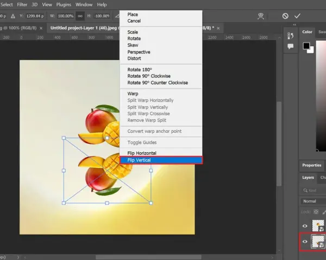Open the Window menu
This screenshot has height=260, width=326.
click(84, 4)
